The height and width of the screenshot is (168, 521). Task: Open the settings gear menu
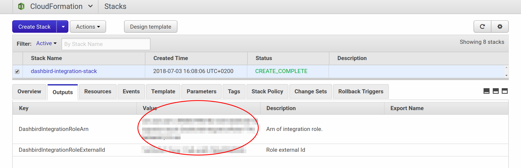click(500, 27)
